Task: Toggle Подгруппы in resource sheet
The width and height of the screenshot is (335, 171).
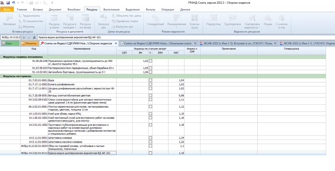Action: click(214, 21)
